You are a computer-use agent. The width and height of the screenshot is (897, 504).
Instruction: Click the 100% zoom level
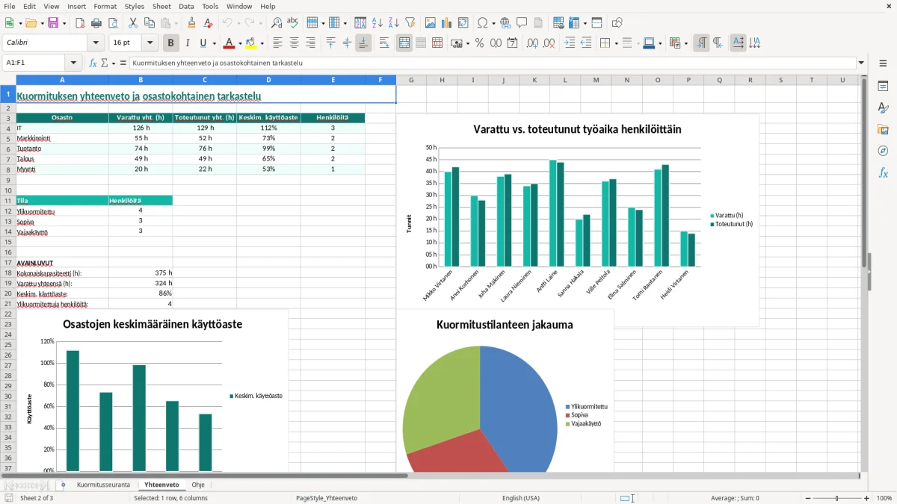click(x=884, y=498)
